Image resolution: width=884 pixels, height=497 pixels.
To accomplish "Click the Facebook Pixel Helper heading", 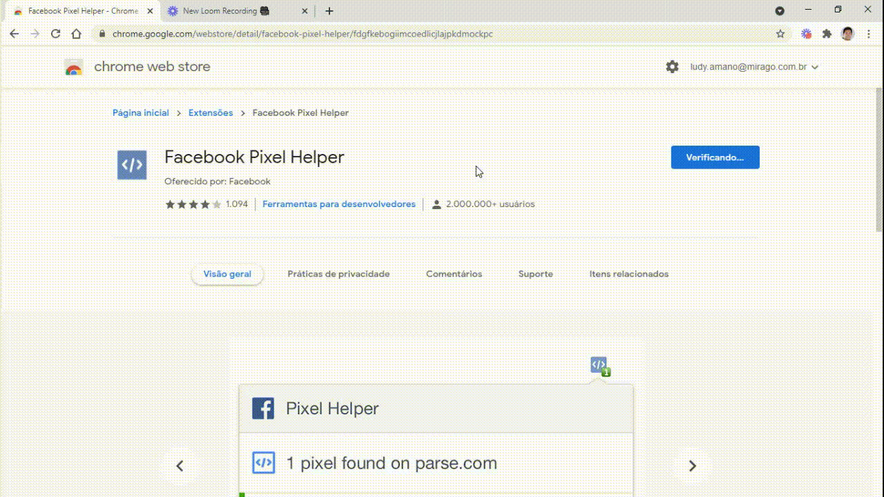I will coord(254,157).
